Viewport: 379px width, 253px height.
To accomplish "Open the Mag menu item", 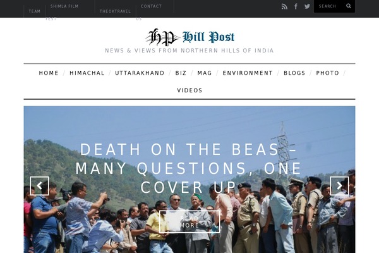I will [x=205, y=73].
